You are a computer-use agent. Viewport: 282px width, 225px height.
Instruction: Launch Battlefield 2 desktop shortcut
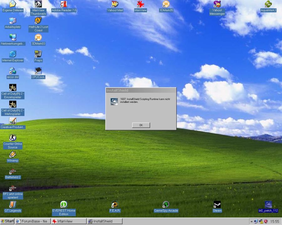pyautogui.click(x=13, y=173)
